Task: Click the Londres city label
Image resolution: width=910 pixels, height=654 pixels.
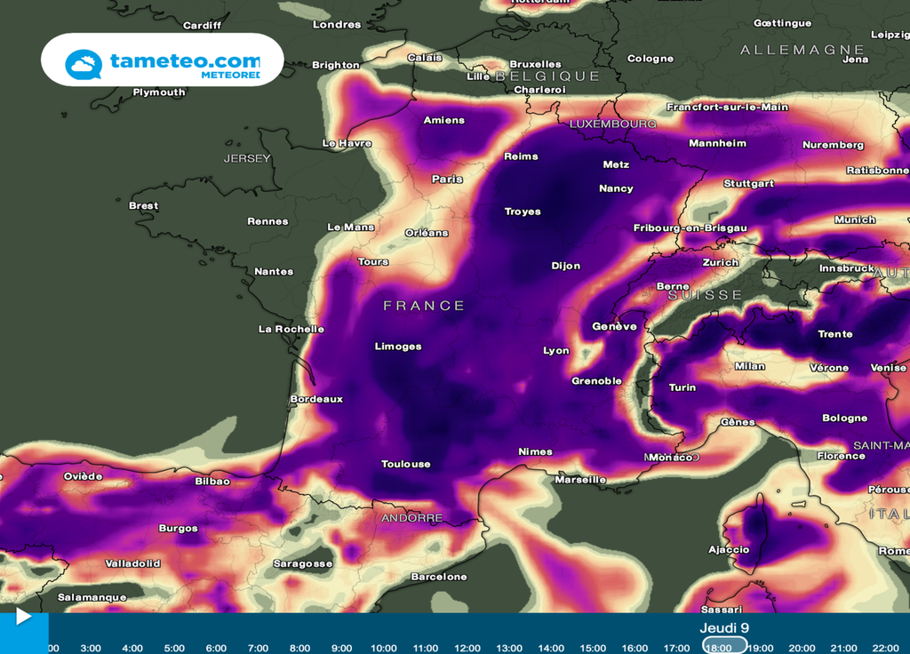Action: (337, 24)
